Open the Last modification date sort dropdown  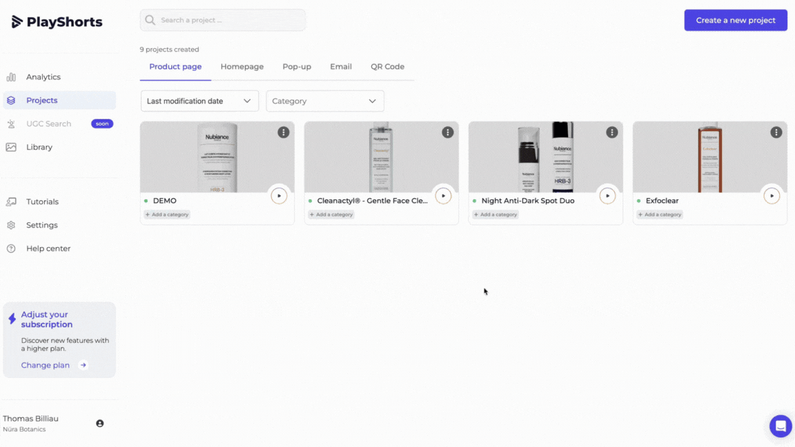pyautogui.click(x=199, y=101)
